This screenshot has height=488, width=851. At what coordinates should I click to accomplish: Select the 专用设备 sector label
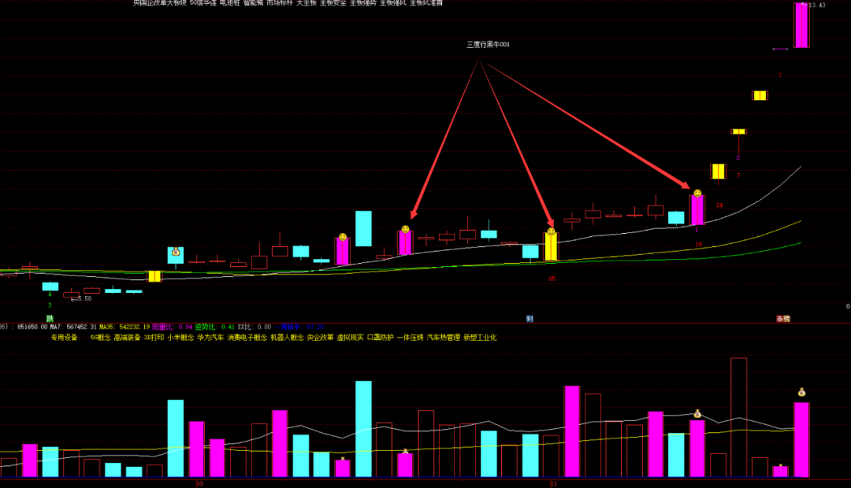coord(64,337)
